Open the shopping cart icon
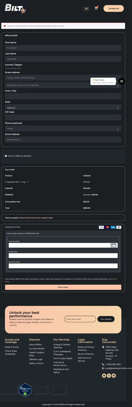Image resolution: width=132 pixels, height=407 pixels. [96, 8]
